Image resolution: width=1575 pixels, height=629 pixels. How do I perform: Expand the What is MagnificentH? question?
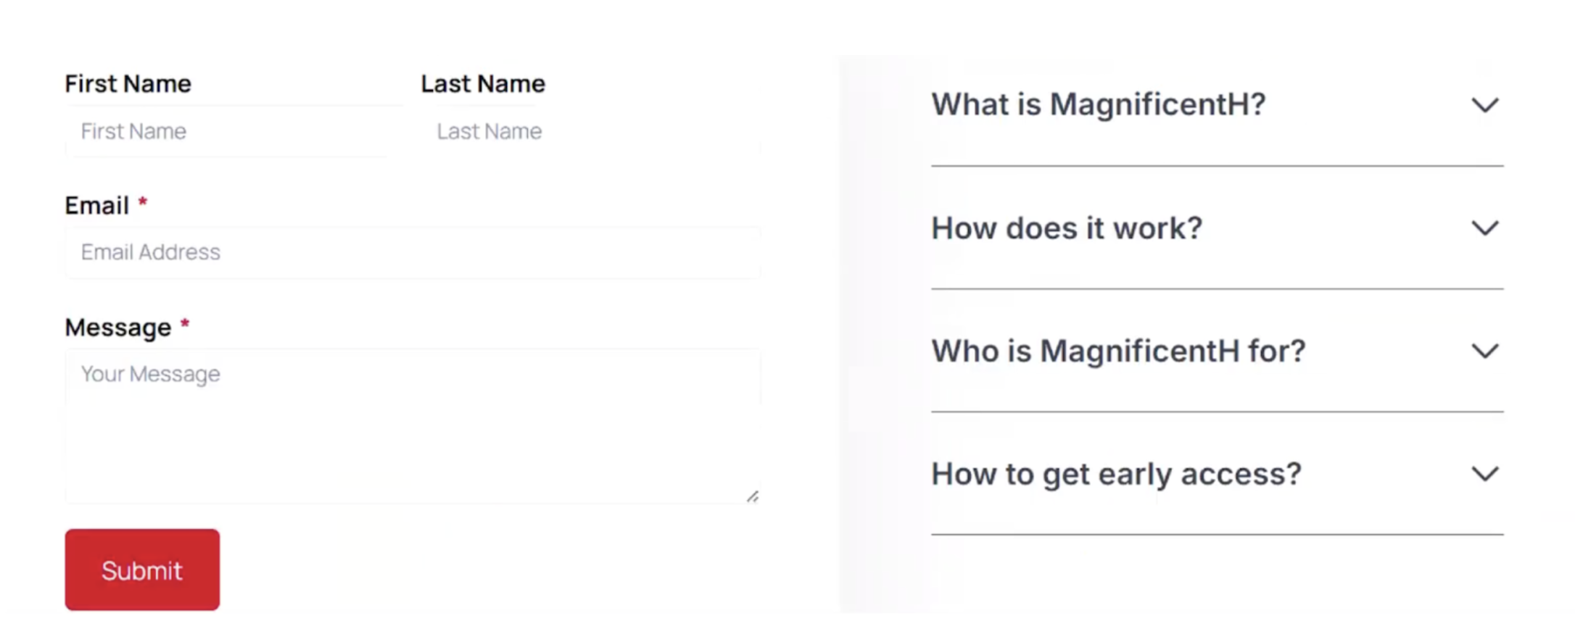(x=1098, y=105)
